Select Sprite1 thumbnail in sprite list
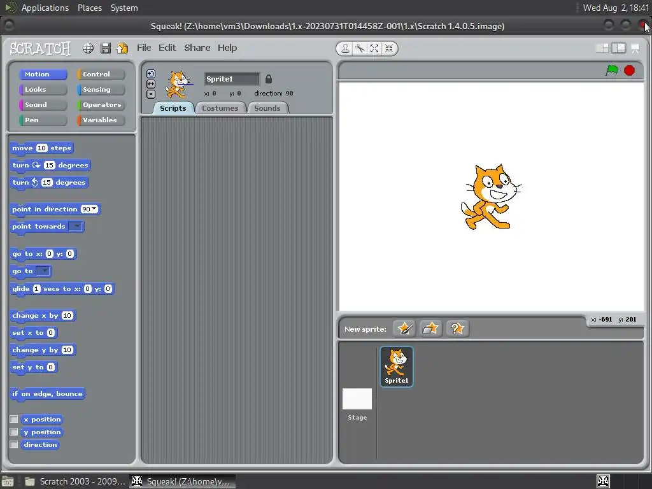The height and width of the screenshot is (489, 652). pyautogui.click(x=396, y=366)
